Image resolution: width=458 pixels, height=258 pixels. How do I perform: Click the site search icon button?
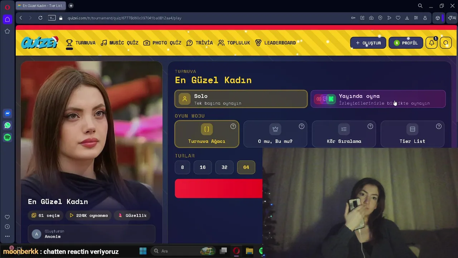pos(446,43)
